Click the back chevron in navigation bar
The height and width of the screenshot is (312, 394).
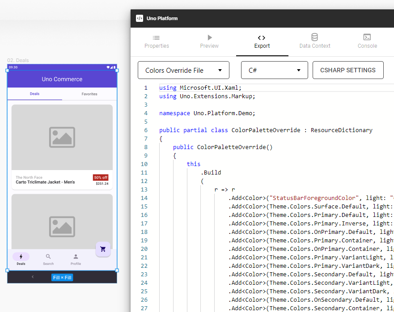(x=33, y=277)
